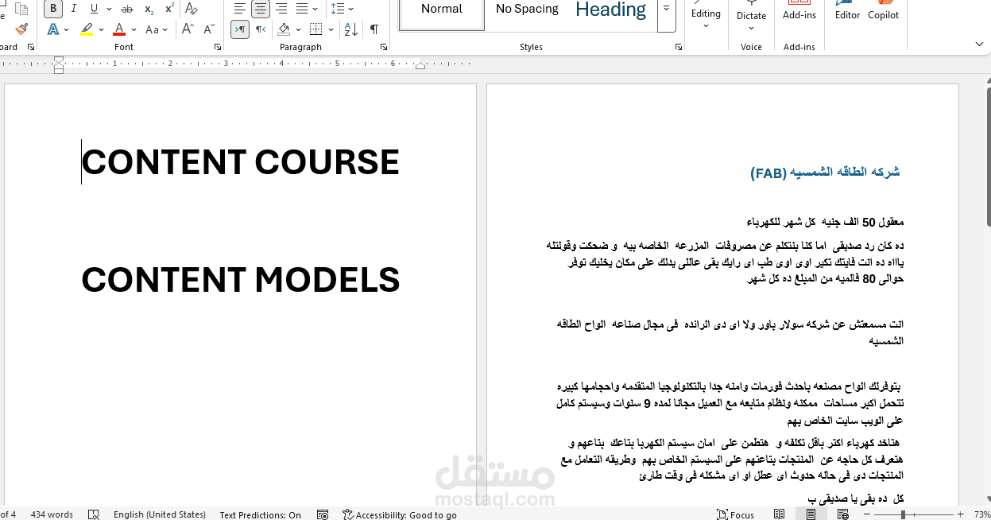Click the CONTENT MODELS heading text
The image size is (991, 520).
tap(241, 280)
